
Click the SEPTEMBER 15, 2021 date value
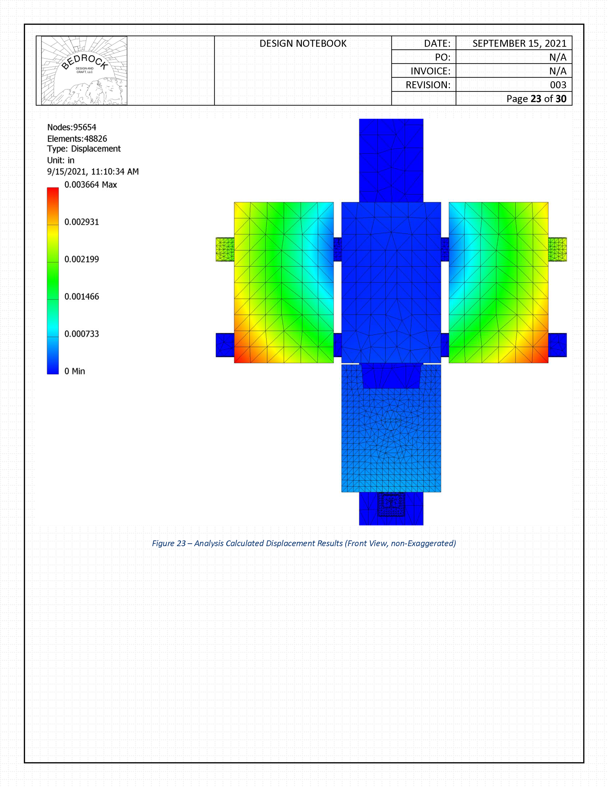point(519,44)
